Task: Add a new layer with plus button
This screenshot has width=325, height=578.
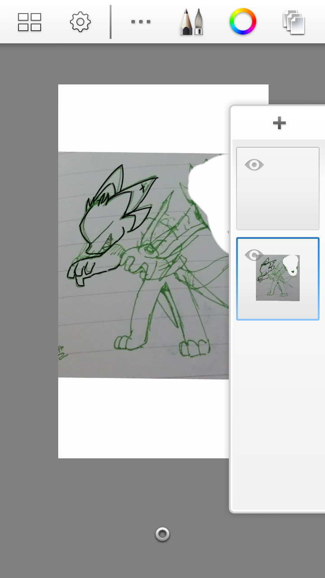Action: [279, 123]
